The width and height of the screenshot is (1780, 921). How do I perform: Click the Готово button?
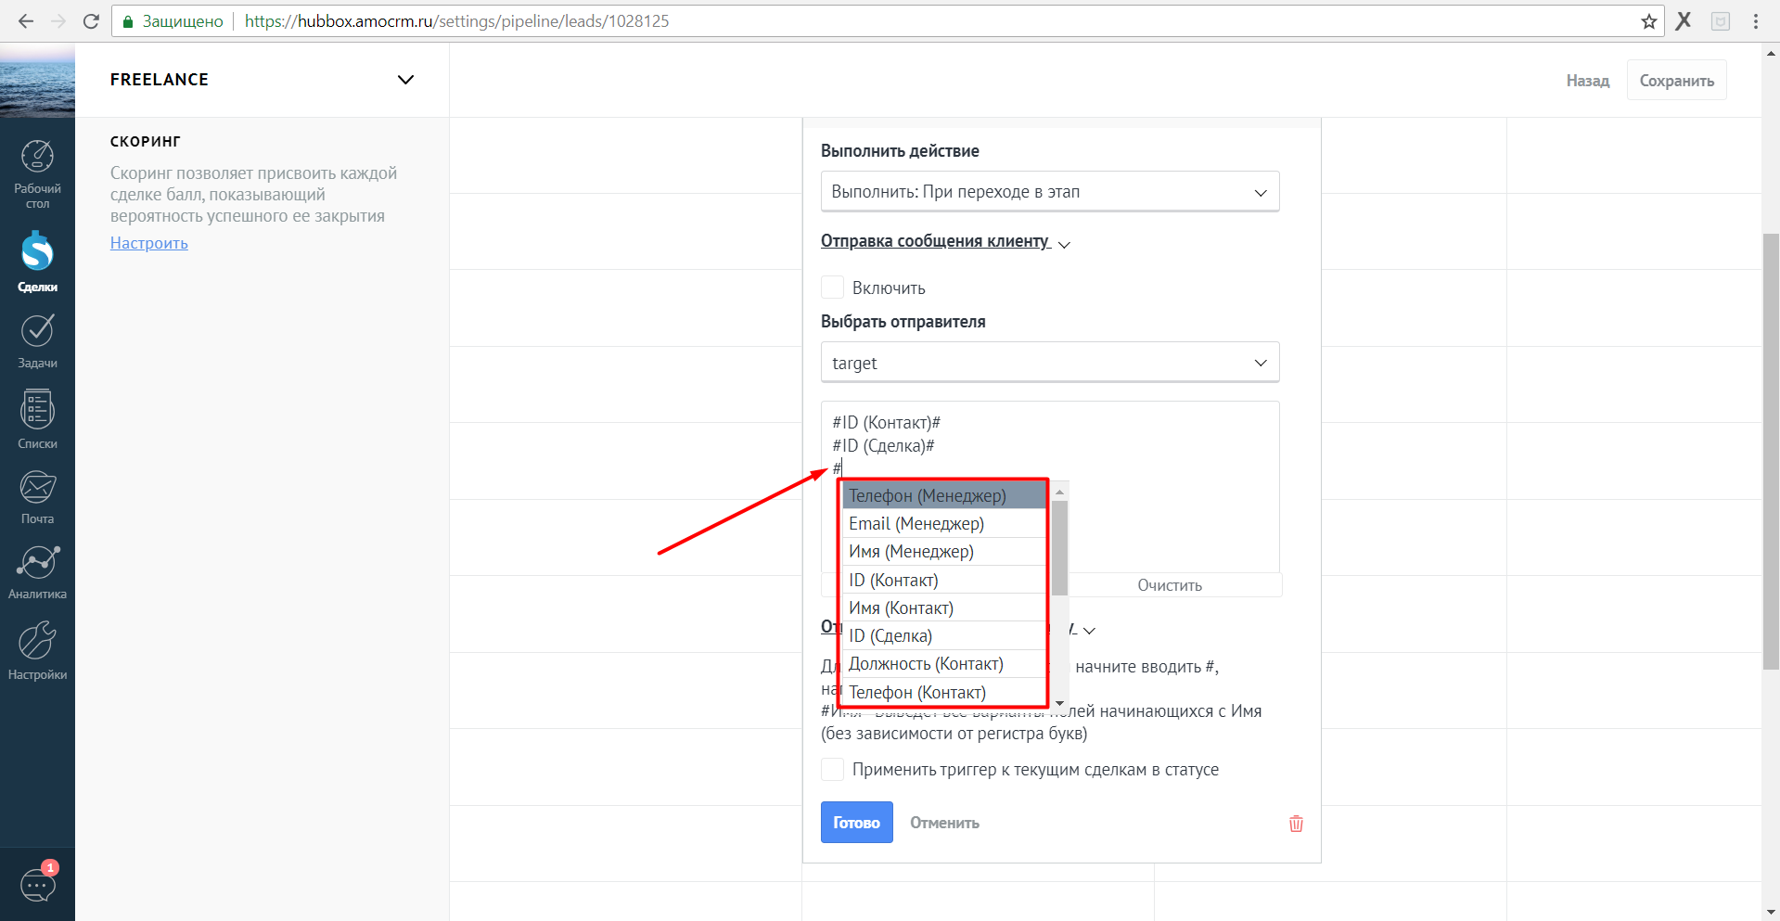[856, 823]
